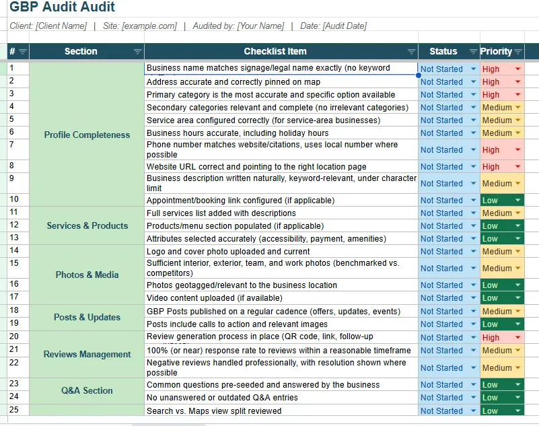Viewport: 539px width, 426px height.
Task: Select 'Primary category is the most accurate' cell
Action: tap(281, 94)
